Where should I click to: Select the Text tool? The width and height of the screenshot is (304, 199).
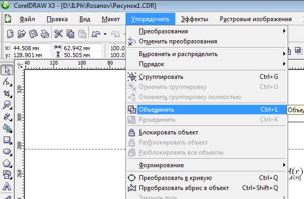(7, 186)
